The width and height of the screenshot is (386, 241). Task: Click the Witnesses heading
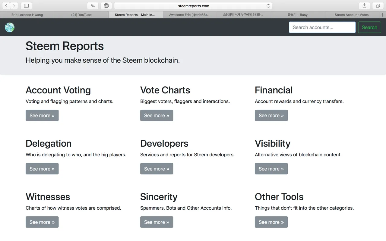pyautogui.click(x=48, y=197)
